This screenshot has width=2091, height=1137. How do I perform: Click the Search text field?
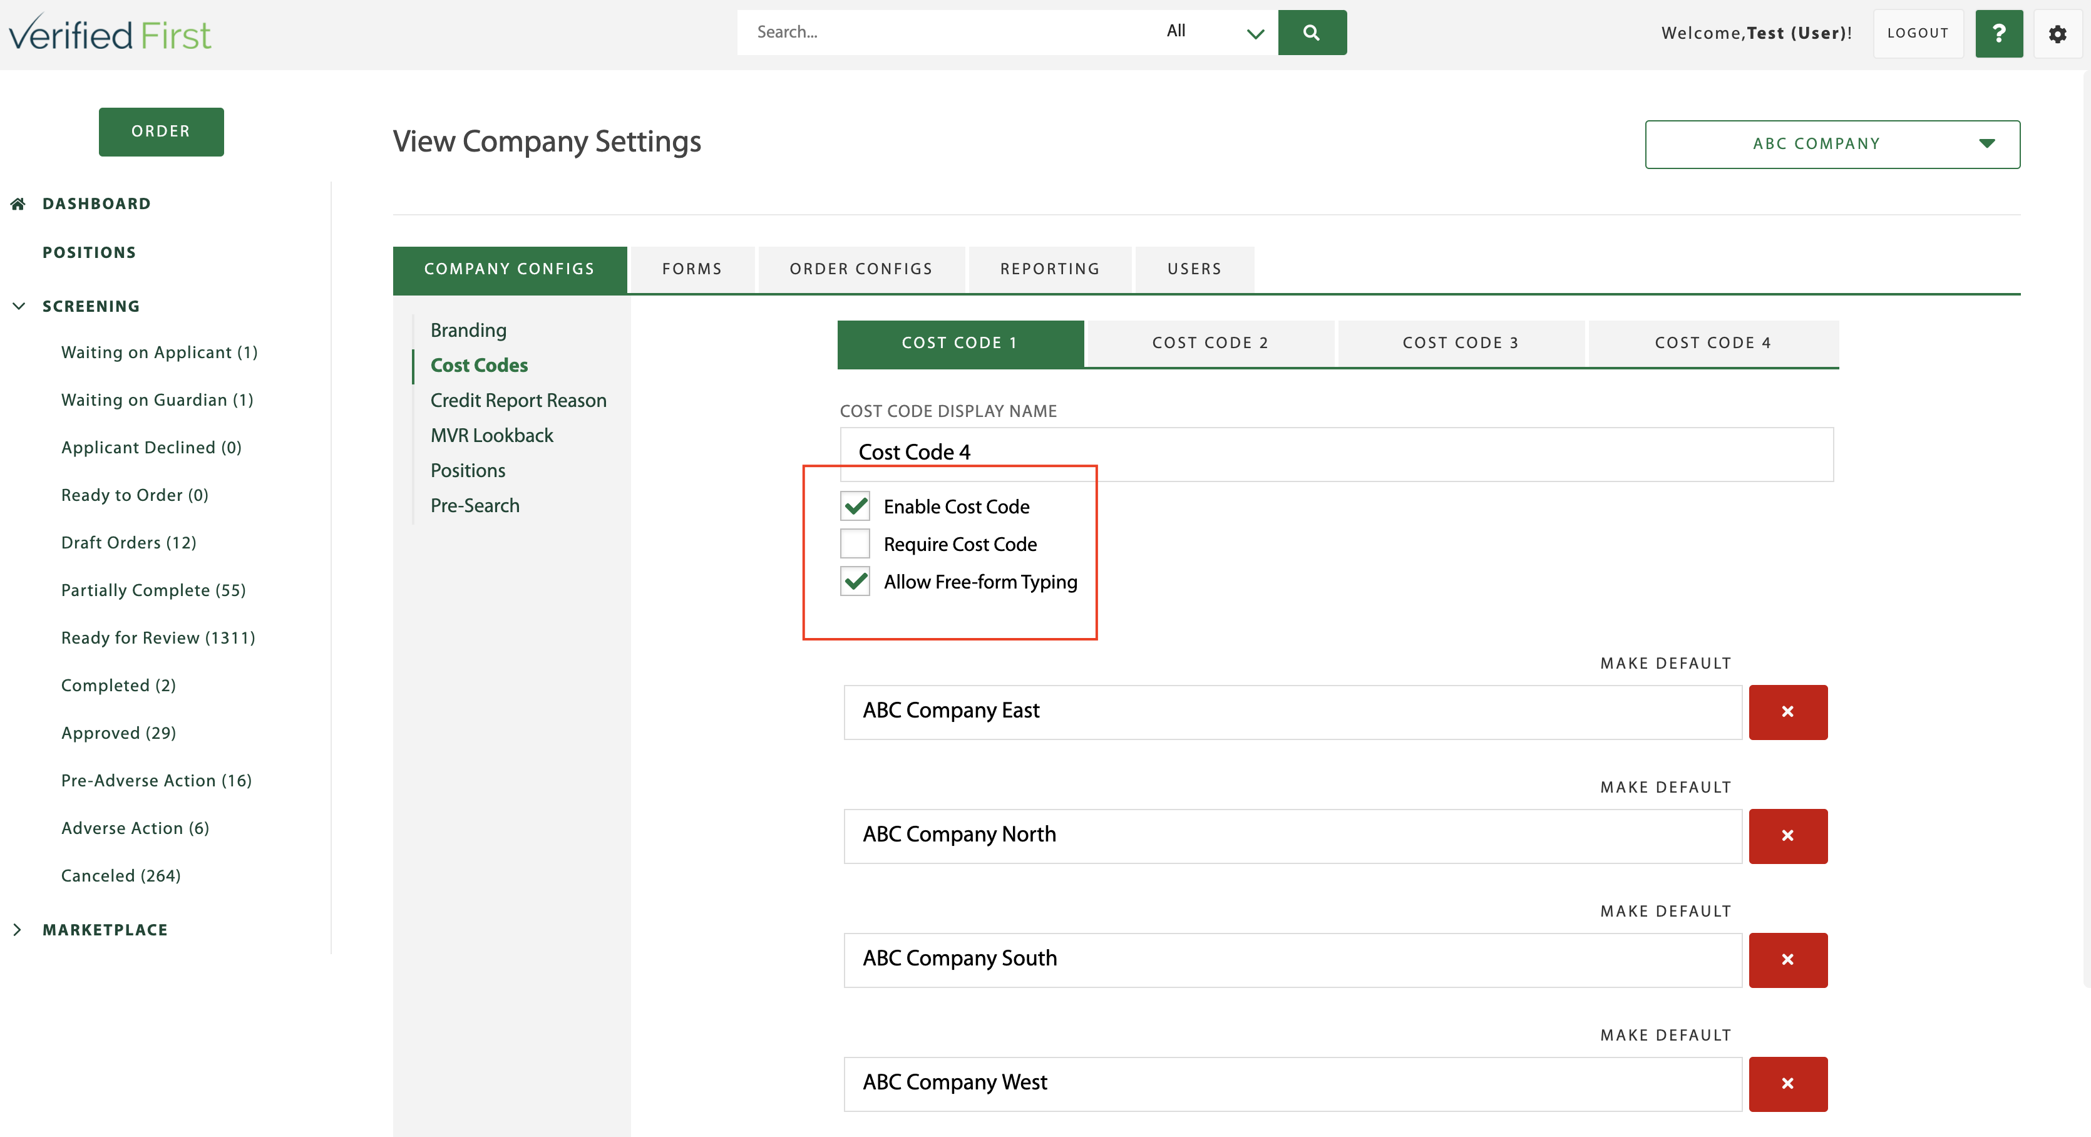pyautogui.click(x=946, y=33)
